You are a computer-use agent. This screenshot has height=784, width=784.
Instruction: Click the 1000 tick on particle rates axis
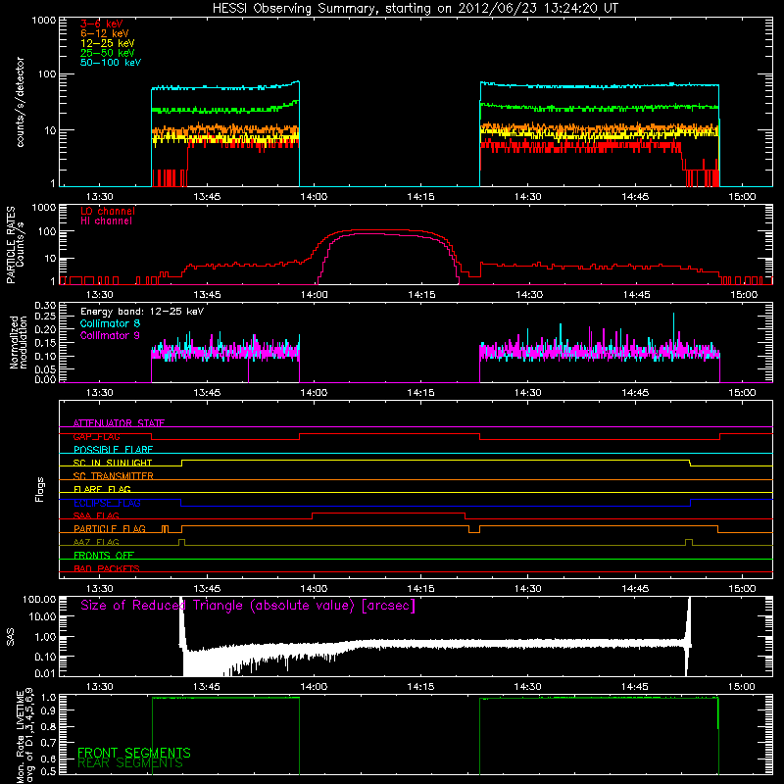43,207
